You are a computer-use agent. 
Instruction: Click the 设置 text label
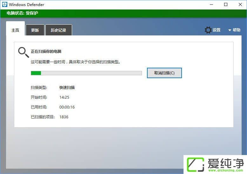click(x=217, y=30)
